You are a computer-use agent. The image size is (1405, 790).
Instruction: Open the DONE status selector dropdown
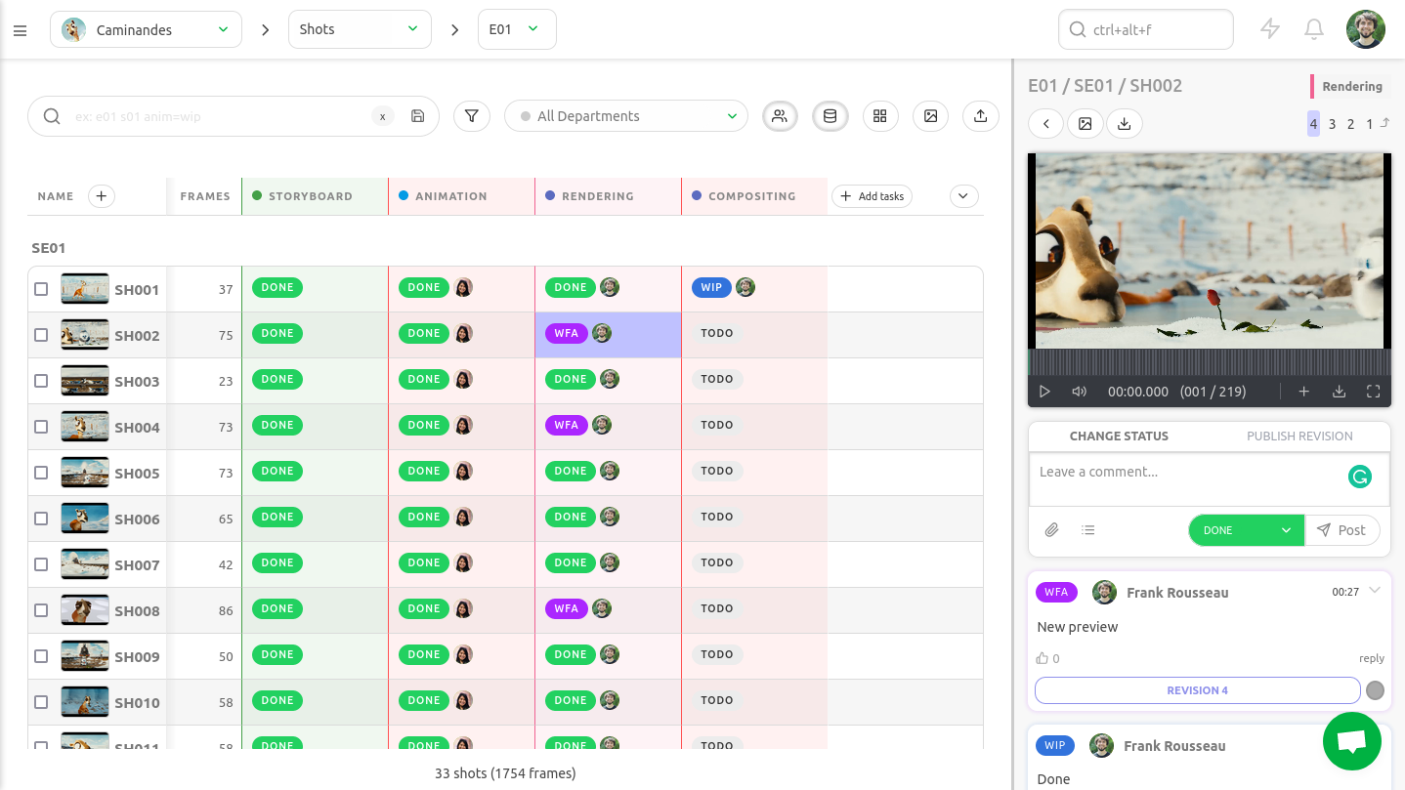tap(1246, 530)
